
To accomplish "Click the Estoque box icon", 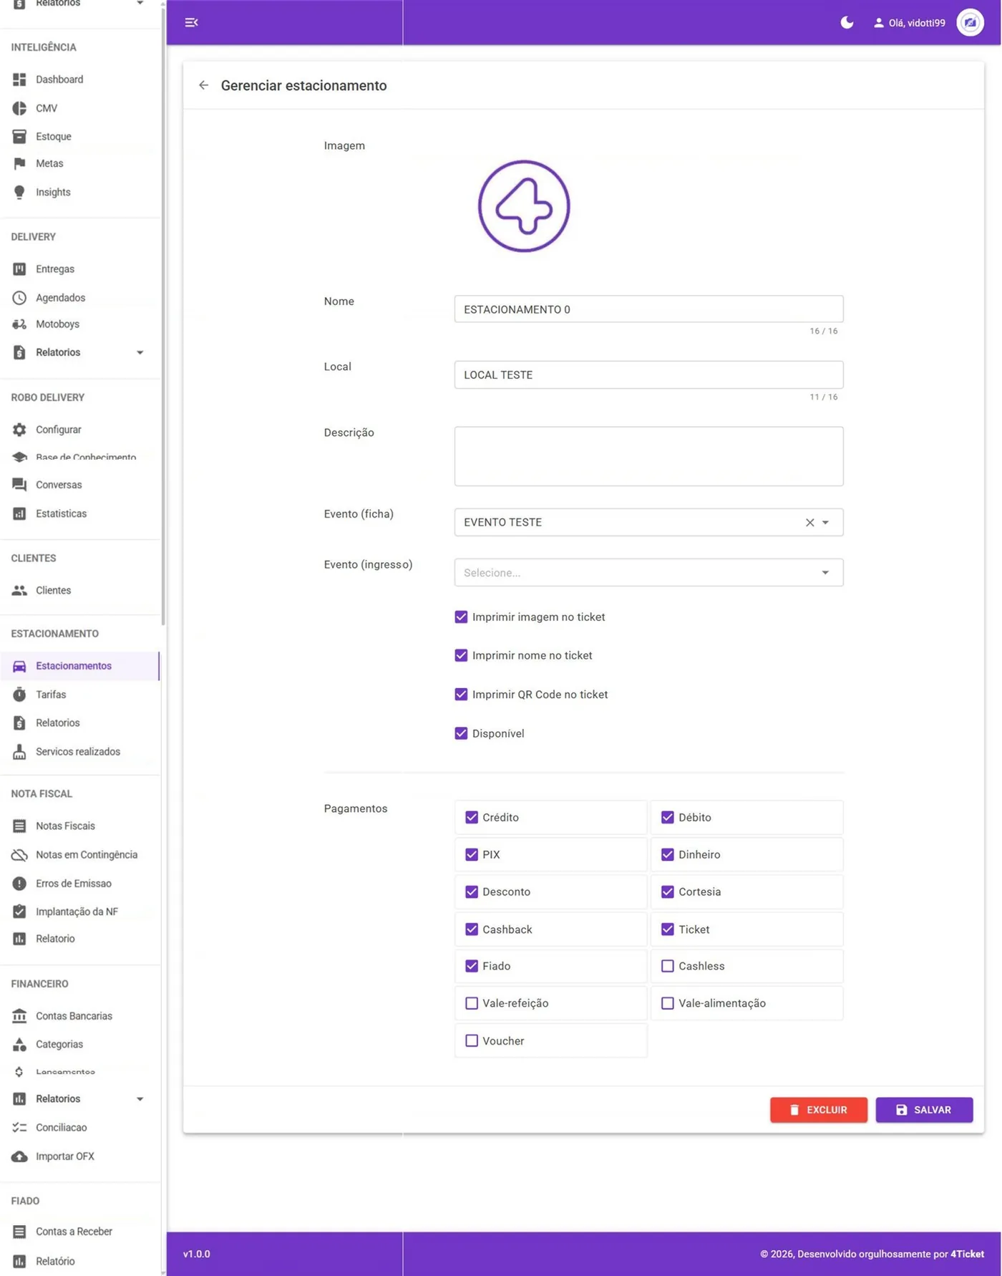I will pyautogui.click(x=19, y=136).
